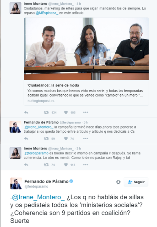This screenshot has width=157, height=227.
Task: Reply to Fernando de Páramo's campaña tweet
Action: 26,138
